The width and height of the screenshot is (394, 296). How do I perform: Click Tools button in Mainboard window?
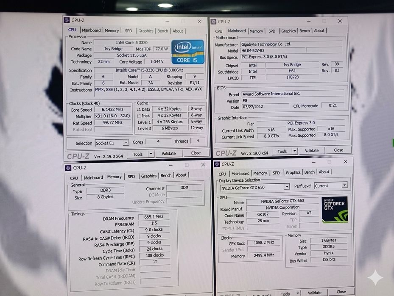tap(282, 151)
